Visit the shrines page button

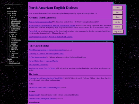click(x=117, y=27)
